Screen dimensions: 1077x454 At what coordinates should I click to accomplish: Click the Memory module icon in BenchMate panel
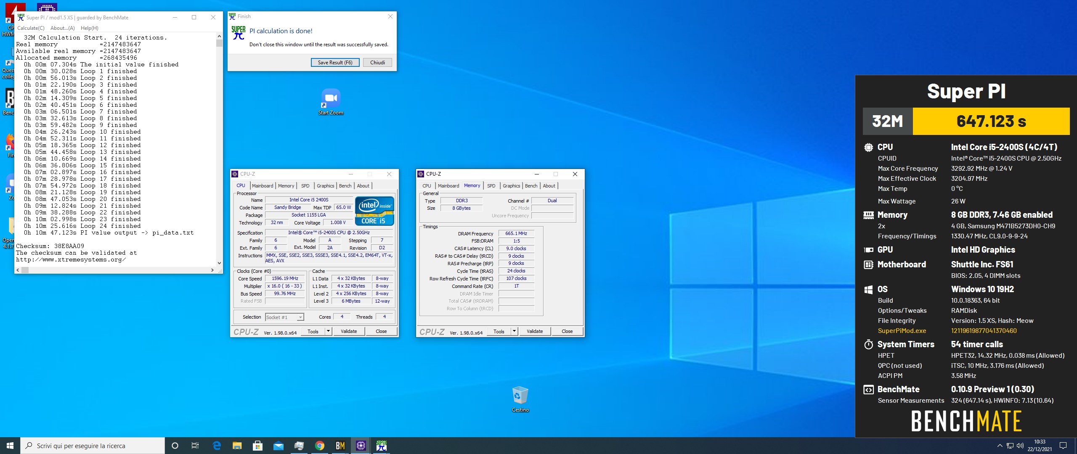pyautogui.click(x=868, y=215)
